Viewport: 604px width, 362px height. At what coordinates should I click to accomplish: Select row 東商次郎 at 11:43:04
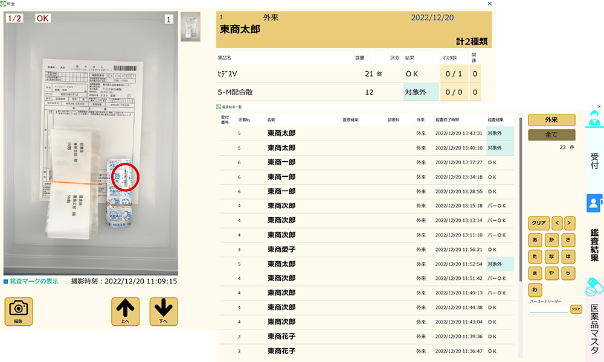click(x=367, y=322)
